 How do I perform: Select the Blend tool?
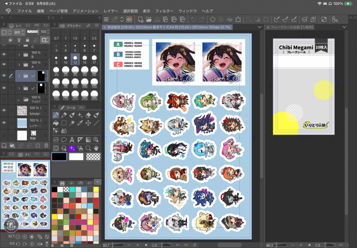pos(64,131)
